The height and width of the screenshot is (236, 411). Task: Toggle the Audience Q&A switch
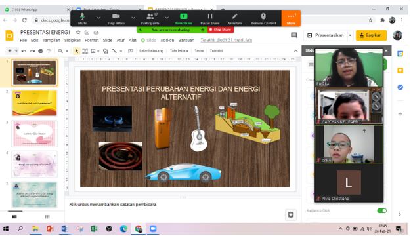[381, 210]
